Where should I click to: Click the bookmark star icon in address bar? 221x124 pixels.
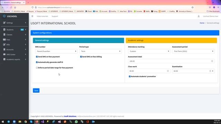(x=193, y=7)
